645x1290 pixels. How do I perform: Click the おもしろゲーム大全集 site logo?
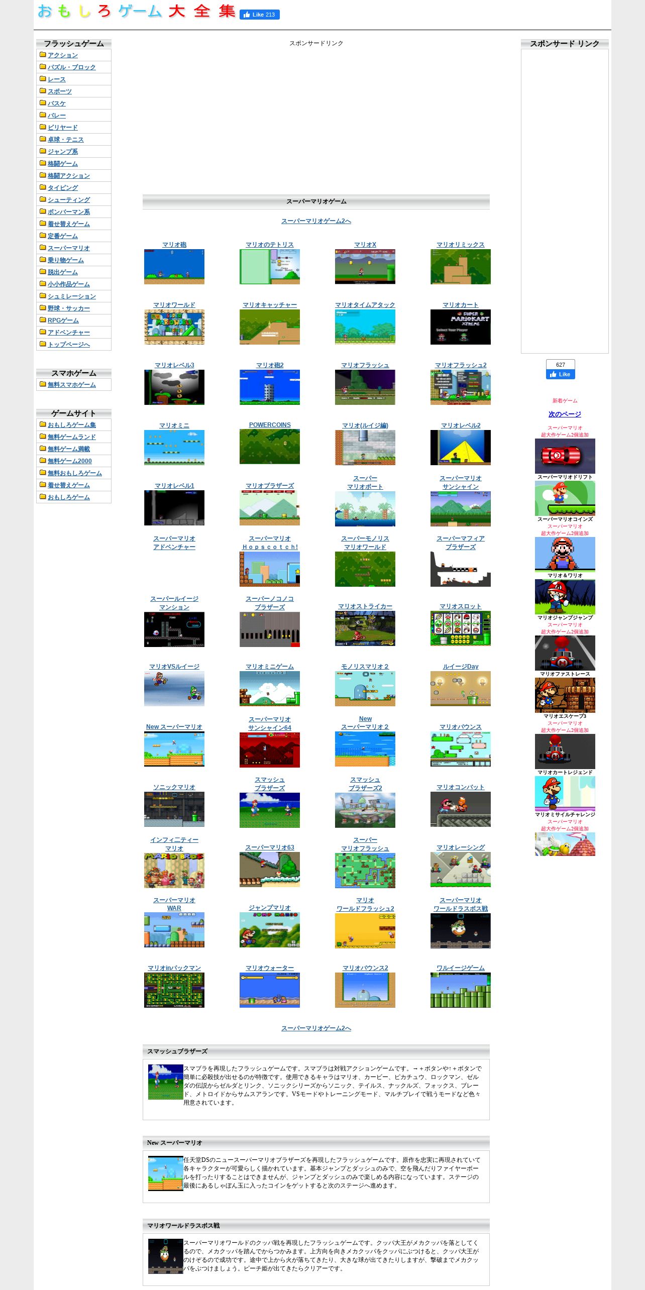pos(137,11)
